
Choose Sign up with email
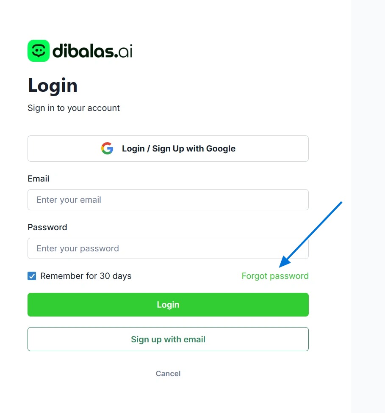[x=168, y=339]
